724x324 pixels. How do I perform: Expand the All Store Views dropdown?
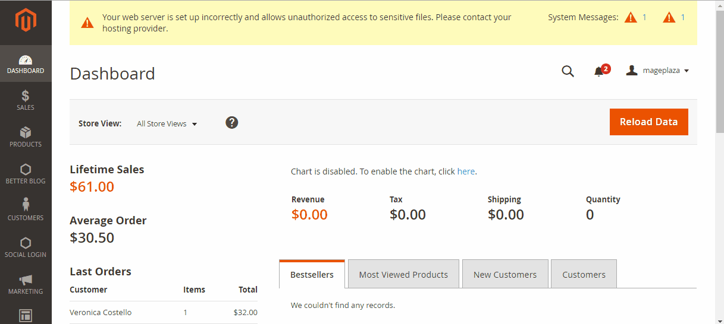point(167,124)
